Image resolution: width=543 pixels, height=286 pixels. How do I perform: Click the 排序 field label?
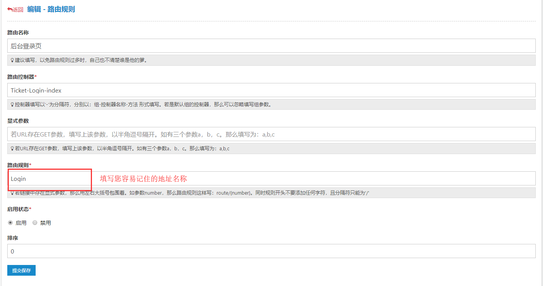point(13,238)
